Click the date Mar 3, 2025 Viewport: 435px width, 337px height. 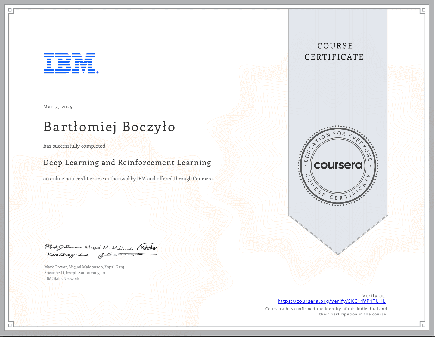click(58, 107)
